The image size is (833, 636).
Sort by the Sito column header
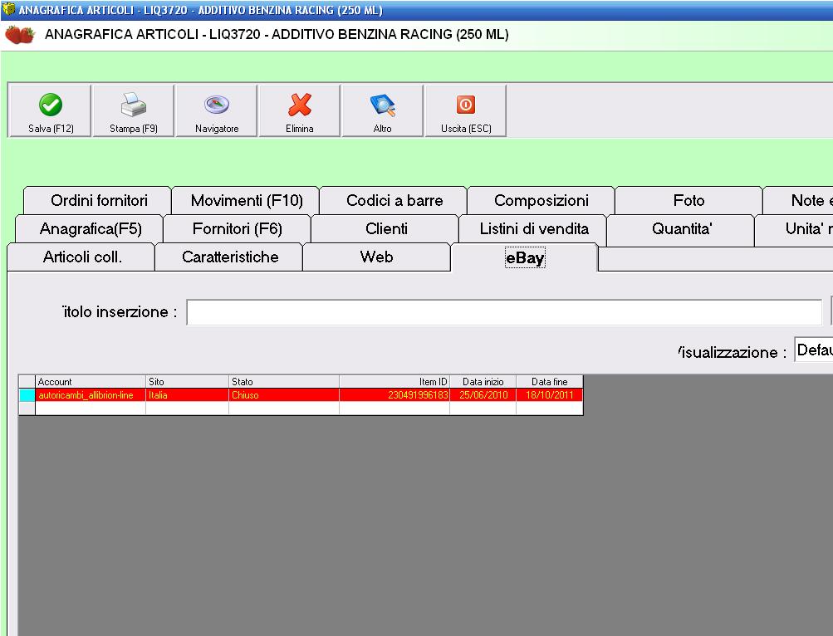coord(188,381)
